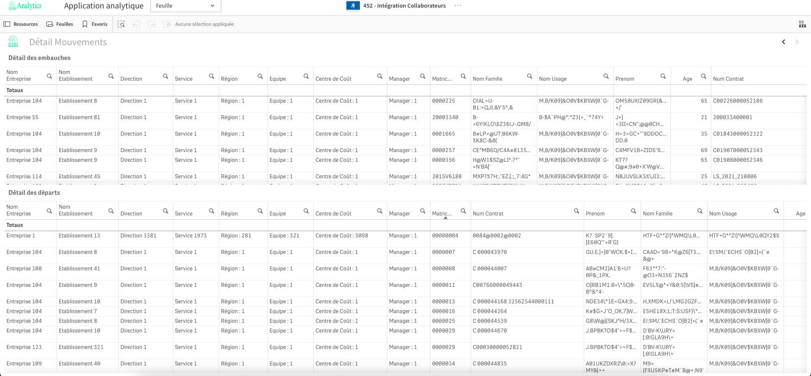Click the D2BI Analytics logo
The height and width of the screenshot is (376, 811).
[x=25, y=6]
